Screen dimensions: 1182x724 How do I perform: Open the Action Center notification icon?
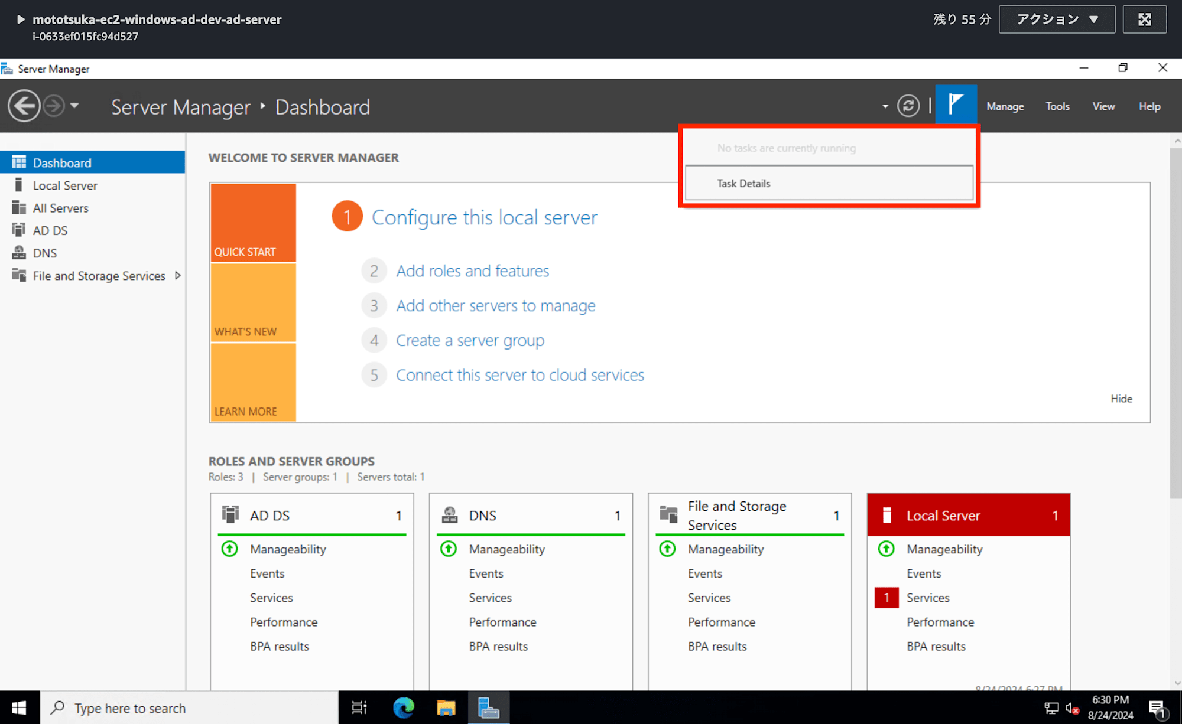click(1157, 708)
